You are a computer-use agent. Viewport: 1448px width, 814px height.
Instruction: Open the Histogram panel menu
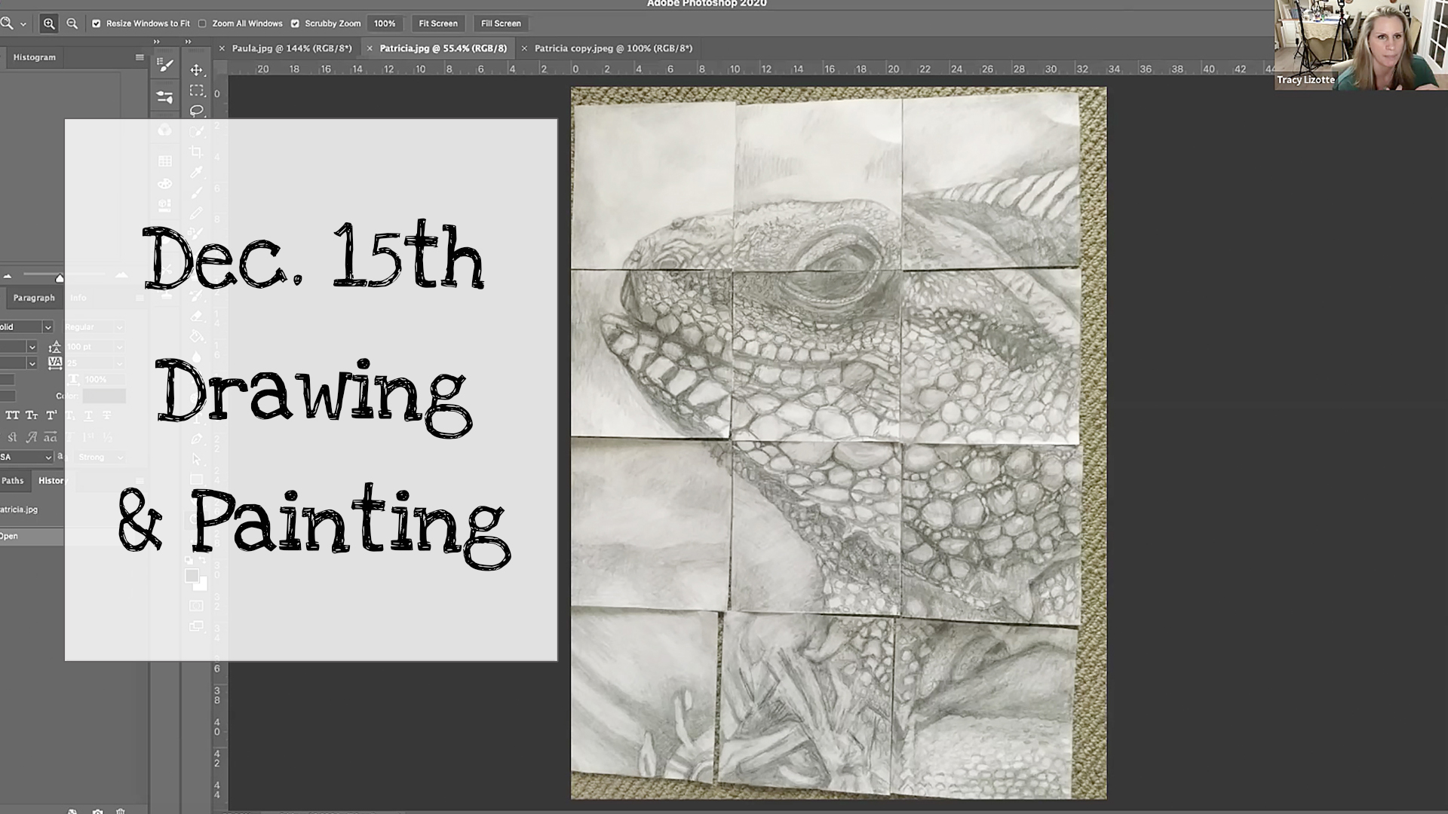coord(140,57)
